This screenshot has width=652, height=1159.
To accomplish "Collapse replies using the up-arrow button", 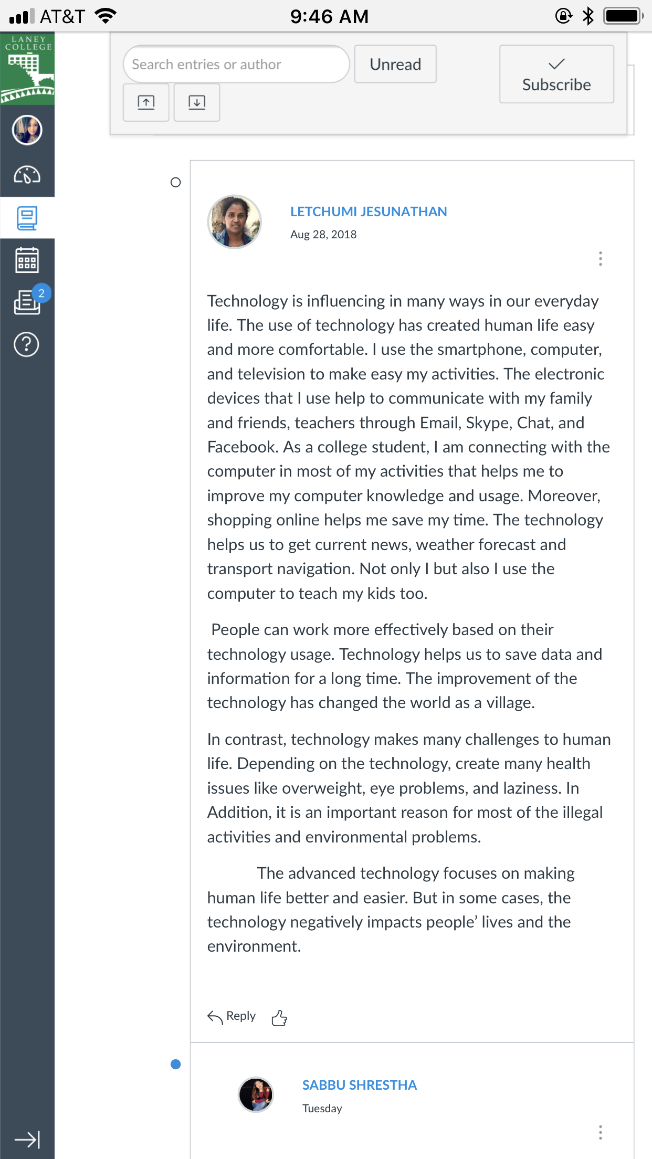I will coord(146,102).
